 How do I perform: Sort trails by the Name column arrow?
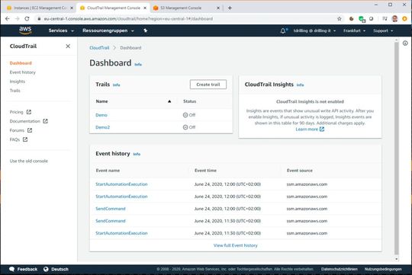click(x=169, y=101)
